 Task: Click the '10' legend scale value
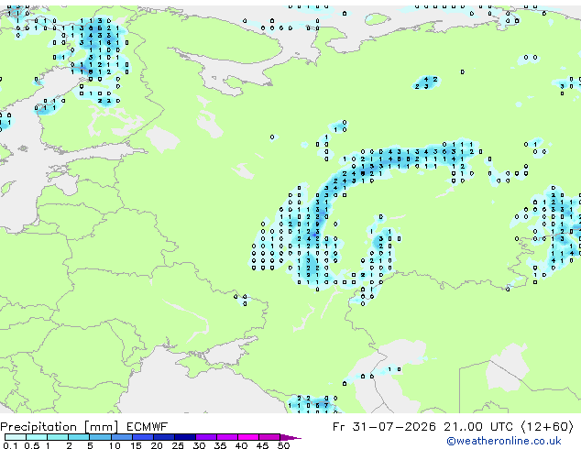point(115,445)
